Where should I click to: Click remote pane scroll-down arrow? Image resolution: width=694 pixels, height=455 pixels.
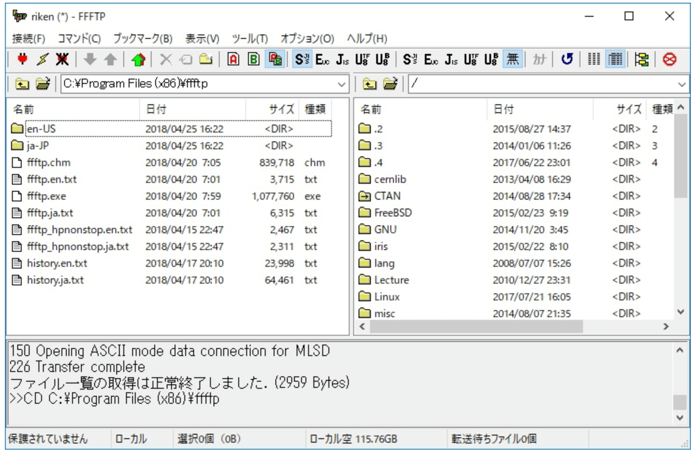pos(681,312)
